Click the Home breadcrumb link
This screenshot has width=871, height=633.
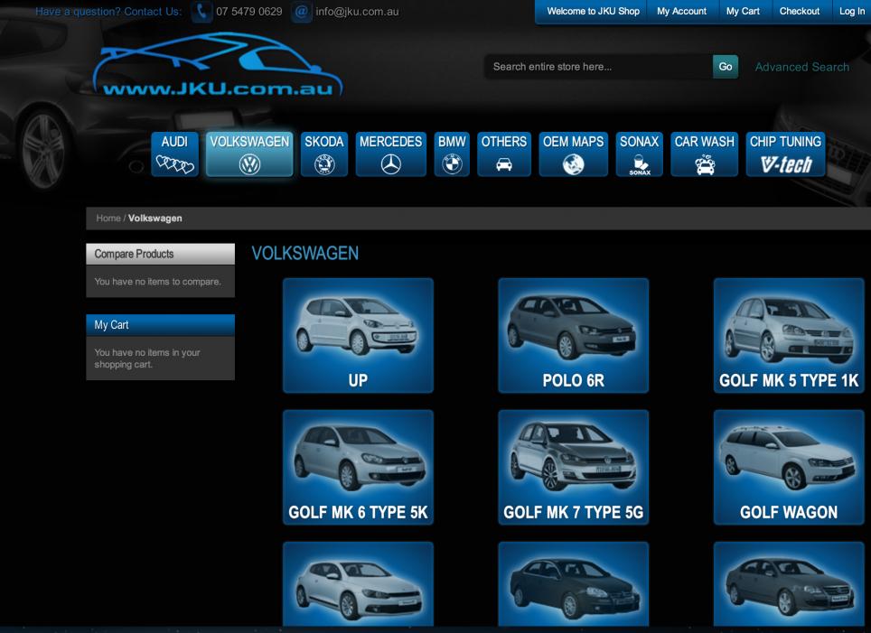[108, 219]
